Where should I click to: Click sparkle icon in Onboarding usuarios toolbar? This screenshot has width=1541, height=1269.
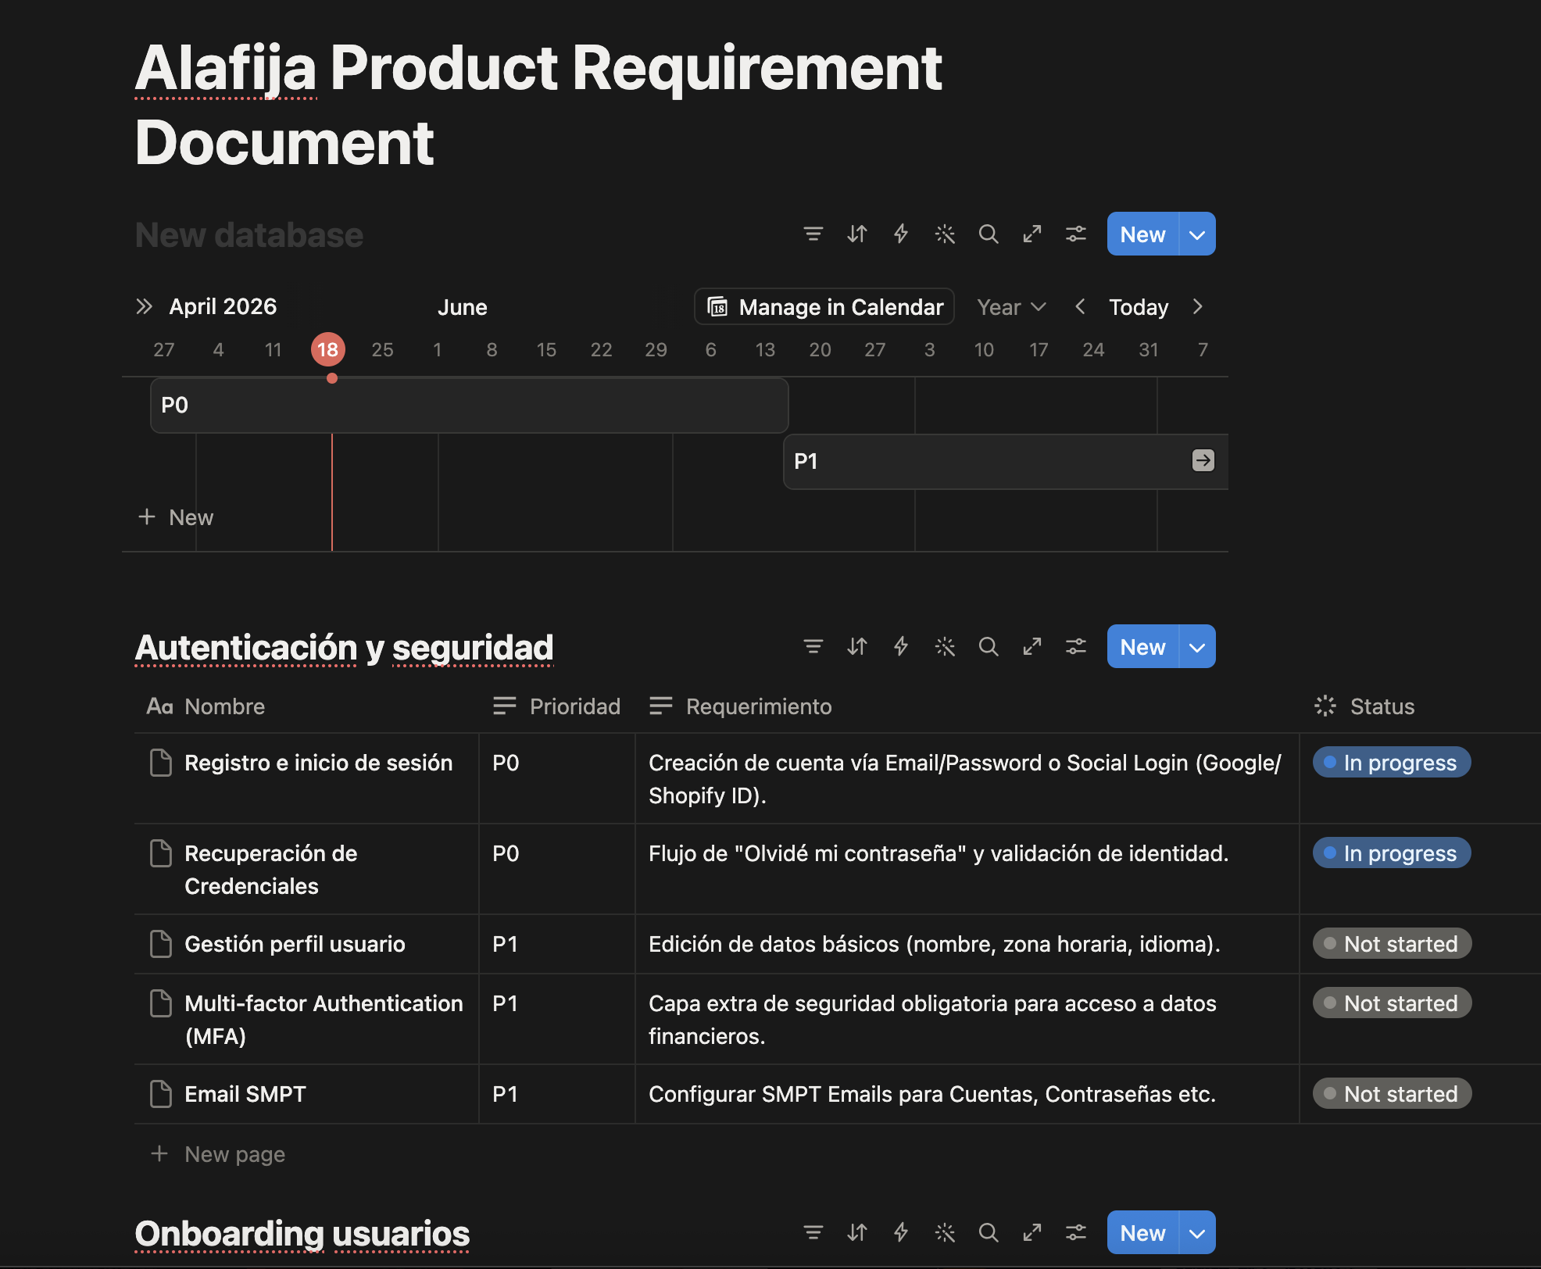pyautogui.click(x=945, y=1232)
